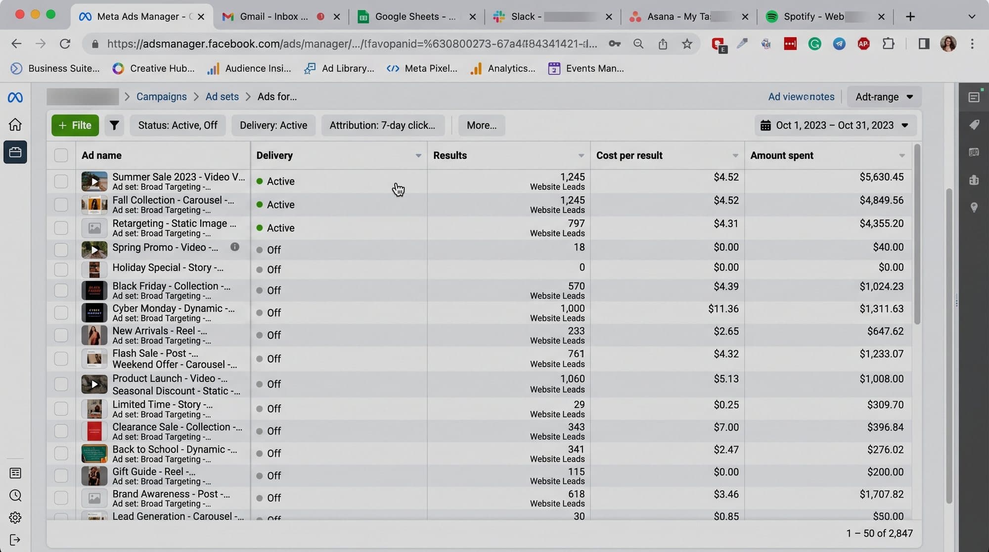
Task: Bookmark page with the star icon
Action: [x=687, y=44]
